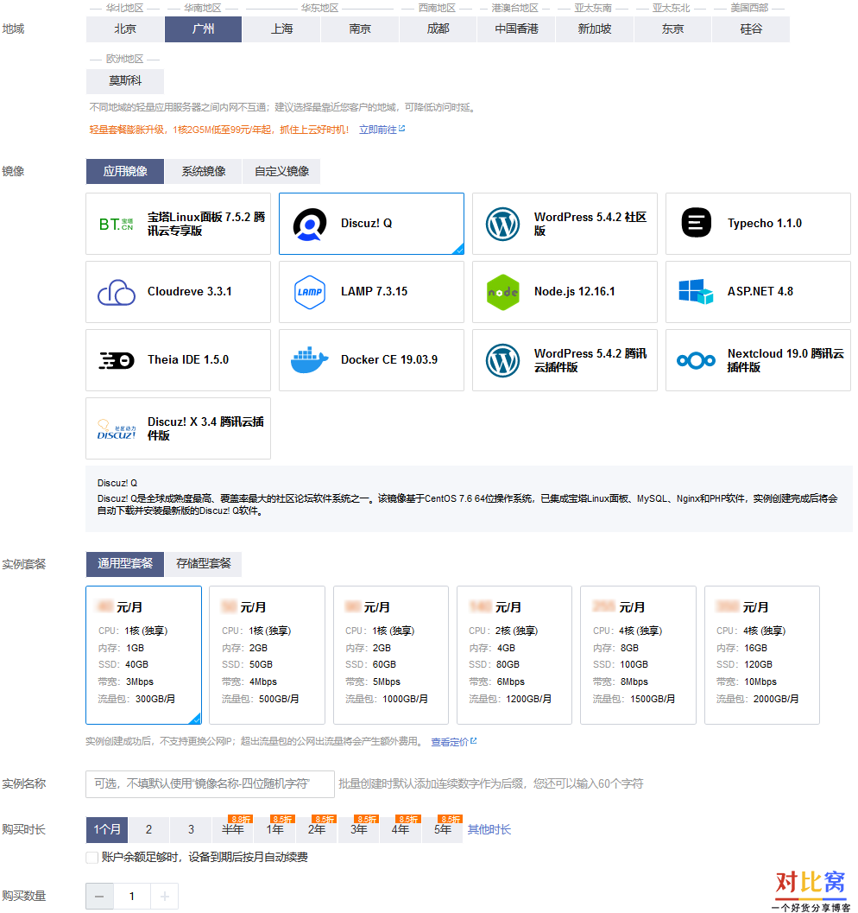
Task: Switch to the 存储型套餐 tab
Action: (x=203, y=564)
